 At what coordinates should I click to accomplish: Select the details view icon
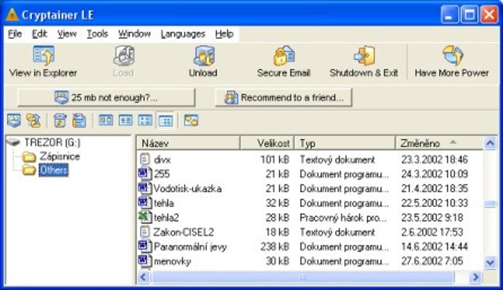pos(166,121)
